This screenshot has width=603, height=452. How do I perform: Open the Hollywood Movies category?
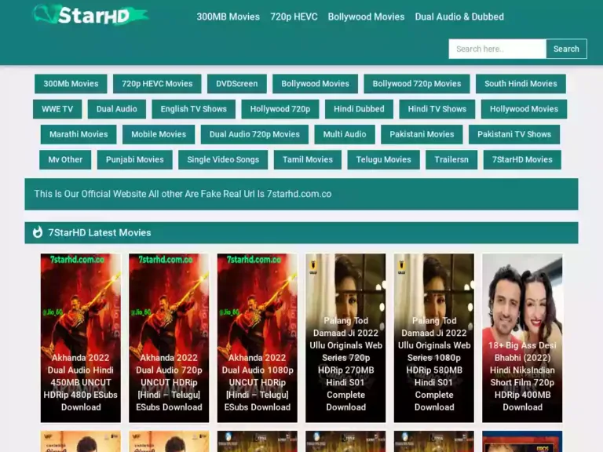pyautogui.click(x=524, y=109)
